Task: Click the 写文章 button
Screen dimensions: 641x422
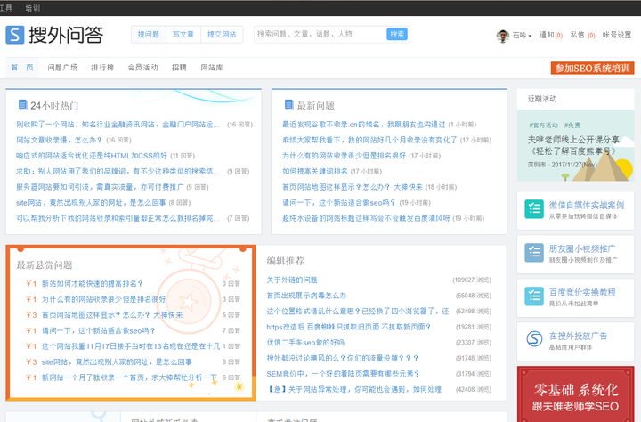Action: click(183, 35)
